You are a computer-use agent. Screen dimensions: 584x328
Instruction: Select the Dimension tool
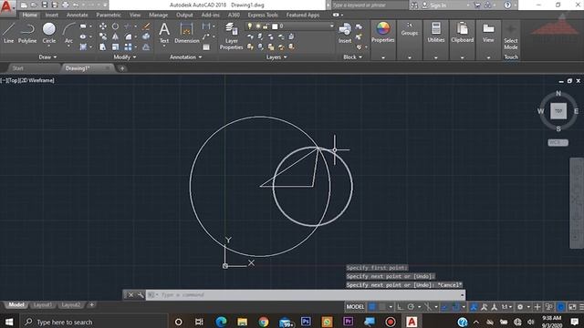point(186,33)
